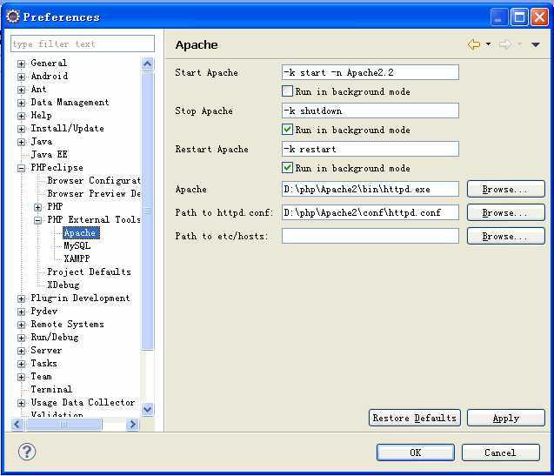Image resolution: width=554 pixels, height=476 pixels.
Task: Expand the Android tree node
Action: 21,77
